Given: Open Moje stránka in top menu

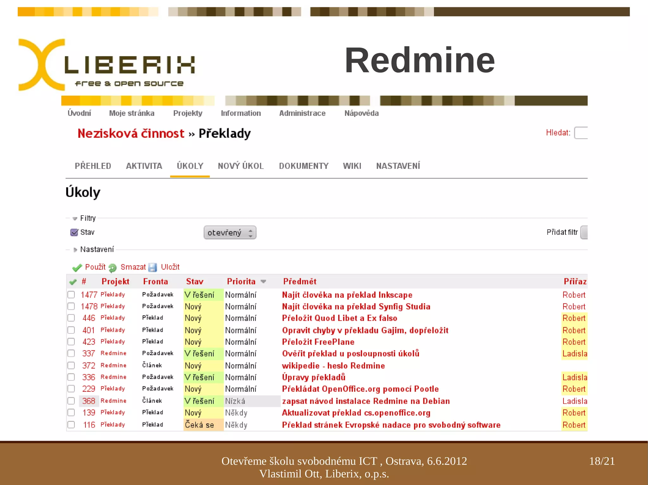Looking at the screenshot, I should click(x=132, y=113).
